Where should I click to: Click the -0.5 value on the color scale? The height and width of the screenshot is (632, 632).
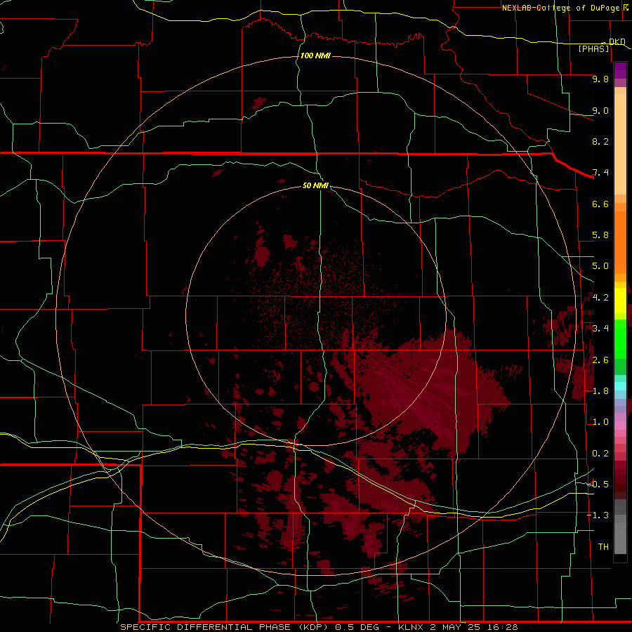click(598, 485)
